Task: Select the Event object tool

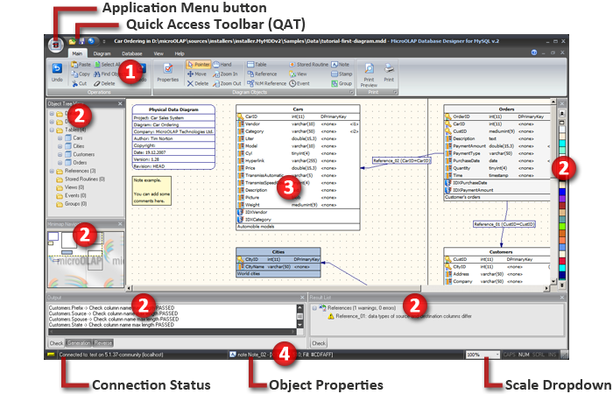Action: (299, 83)
